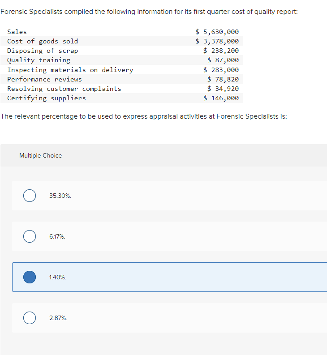Click the $ 283,000 inspection amount
The width and height of the screenshot is (327, 355).
(x=221, y=70)
